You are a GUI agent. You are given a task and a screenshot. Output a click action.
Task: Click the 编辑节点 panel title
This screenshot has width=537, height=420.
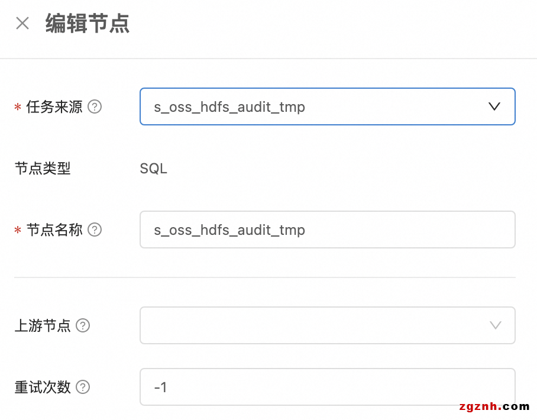[88, 24]
